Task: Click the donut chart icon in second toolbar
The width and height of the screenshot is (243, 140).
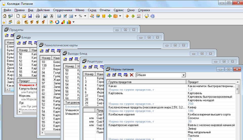Action: [57, 22]
